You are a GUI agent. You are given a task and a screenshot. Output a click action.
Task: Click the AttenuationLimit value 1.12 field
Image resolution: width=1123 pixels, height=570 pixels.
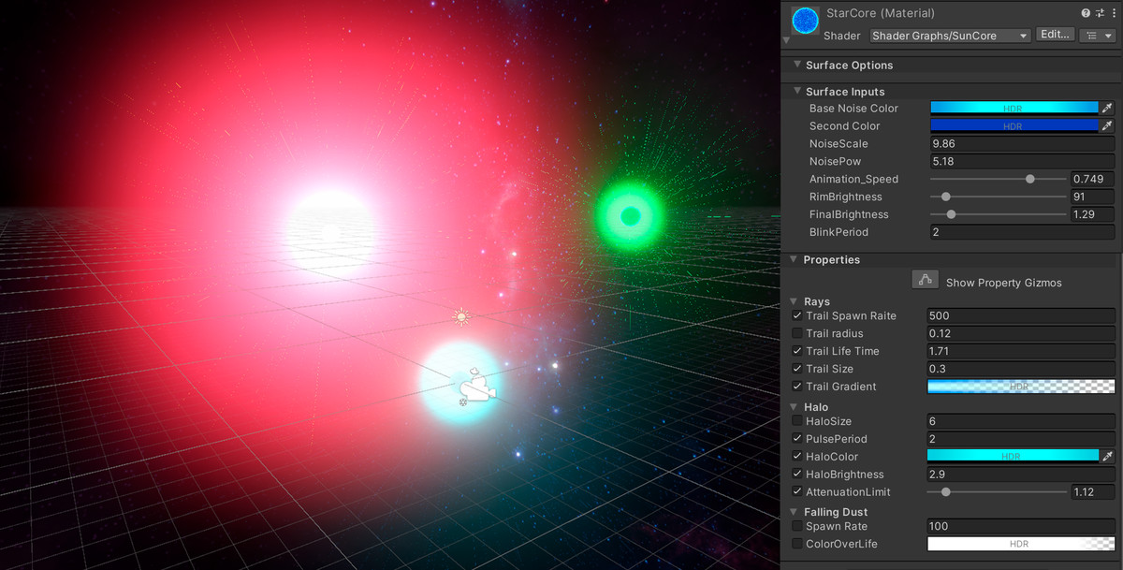(1092, 492)
